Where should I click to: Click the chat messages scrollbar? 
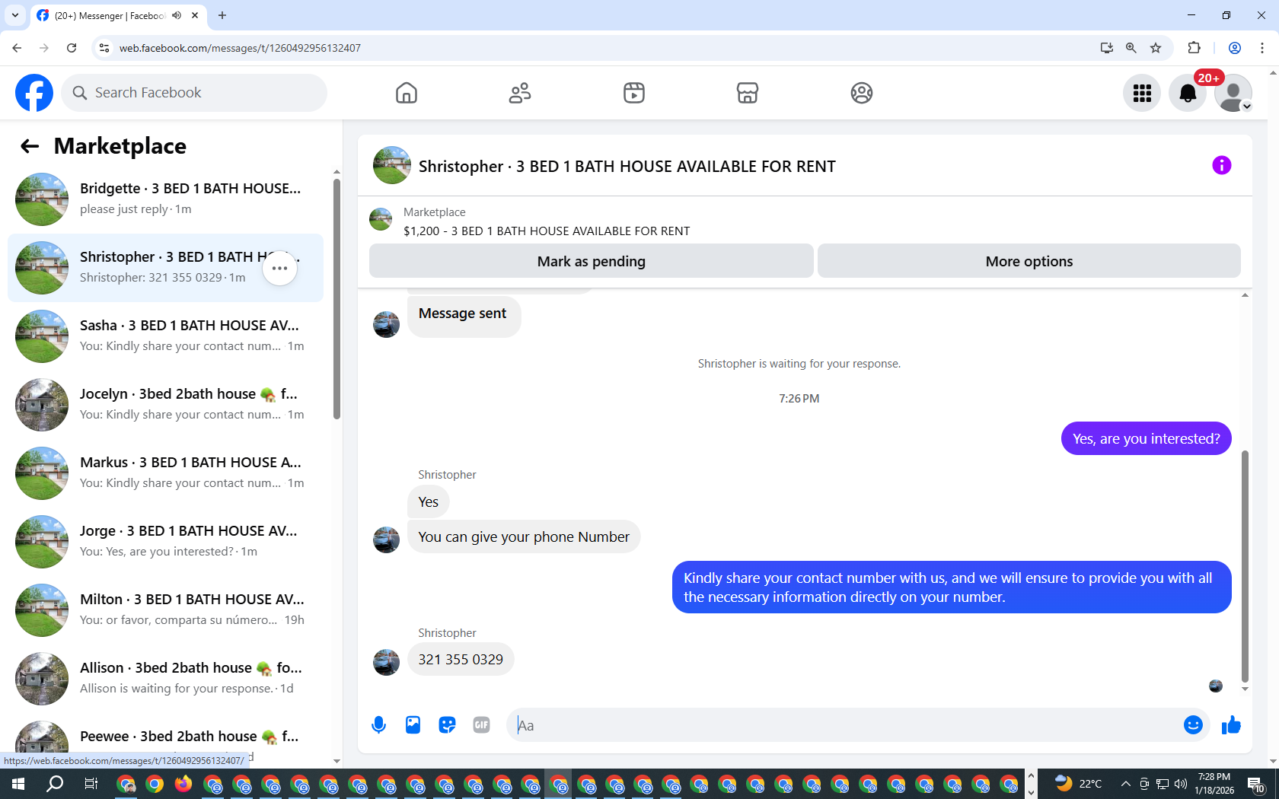[1245, 567]
